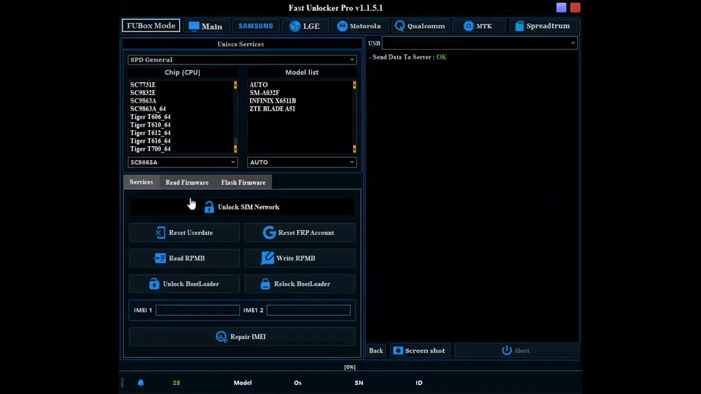701x394 pixels.
Task: Select ZTE BLADE A51 model
Action: (272, 109)
